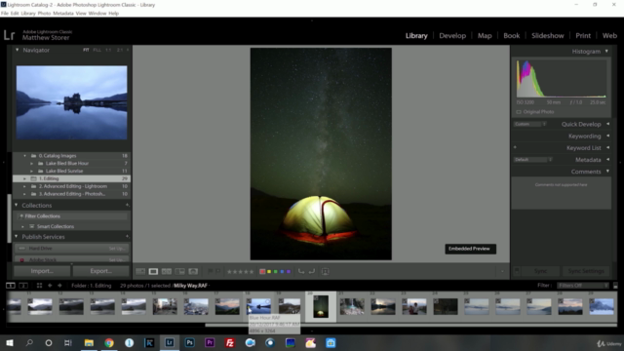The image size is (624, 351).
Task: Click the Export button
Action: (x=100, y=271)
